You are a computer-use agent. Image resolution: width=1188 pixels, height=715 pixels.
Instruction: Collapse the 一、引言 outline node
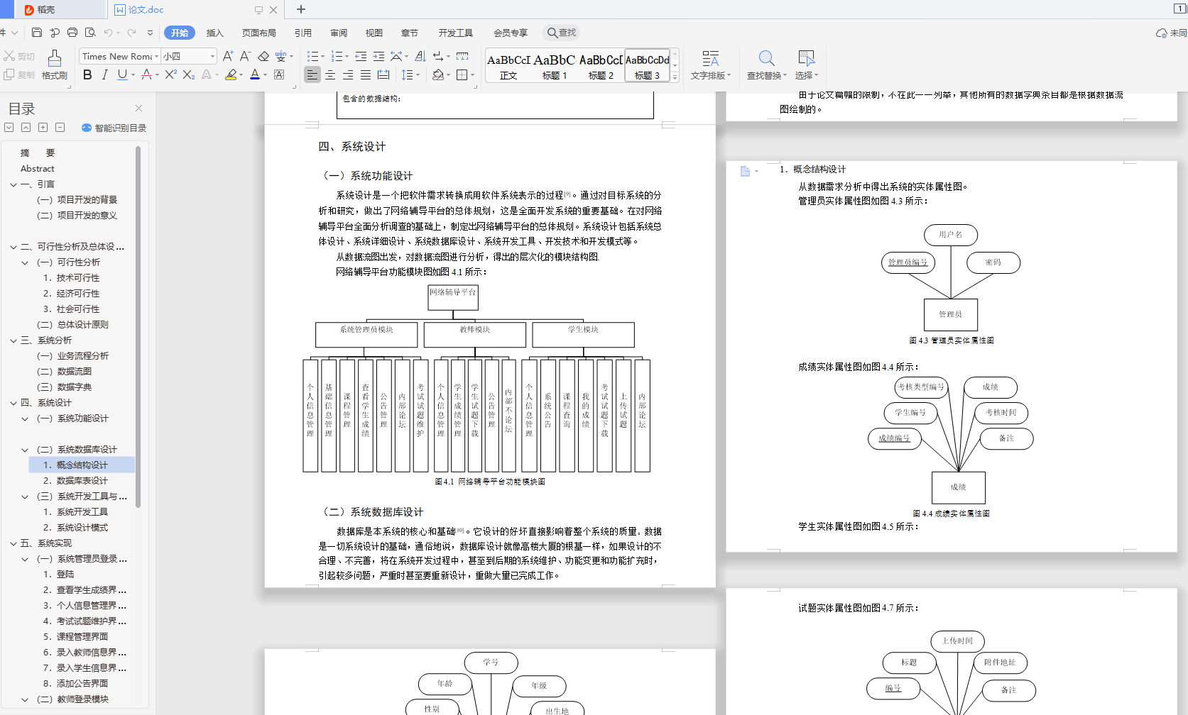pos(13,184)
